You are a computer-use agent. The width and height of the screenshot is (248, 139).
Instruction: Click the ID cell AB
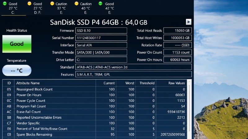click(9, 106)
